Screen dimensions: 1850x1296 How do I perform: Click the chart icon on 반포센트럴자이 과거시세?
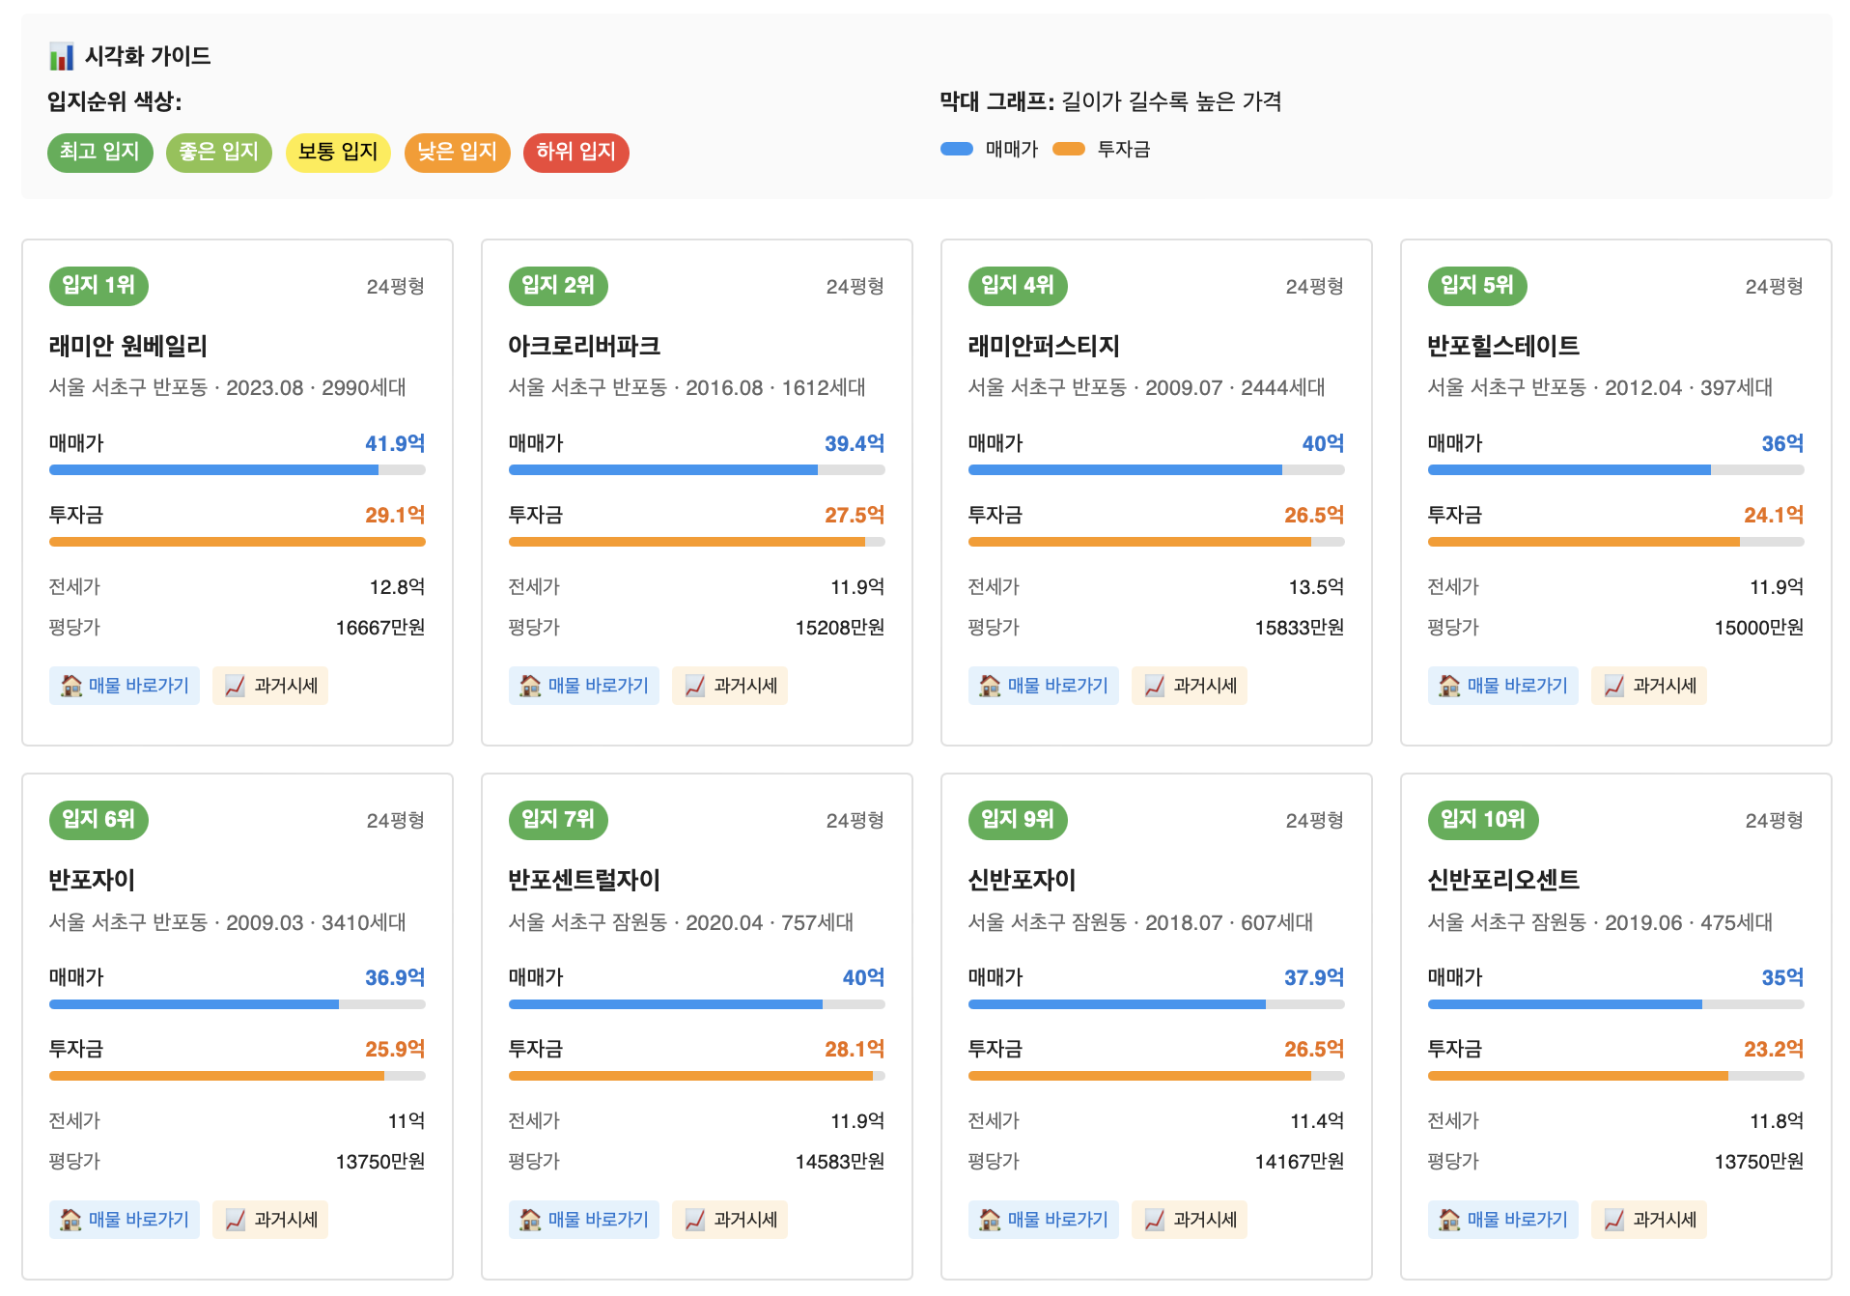point(692,1220)
